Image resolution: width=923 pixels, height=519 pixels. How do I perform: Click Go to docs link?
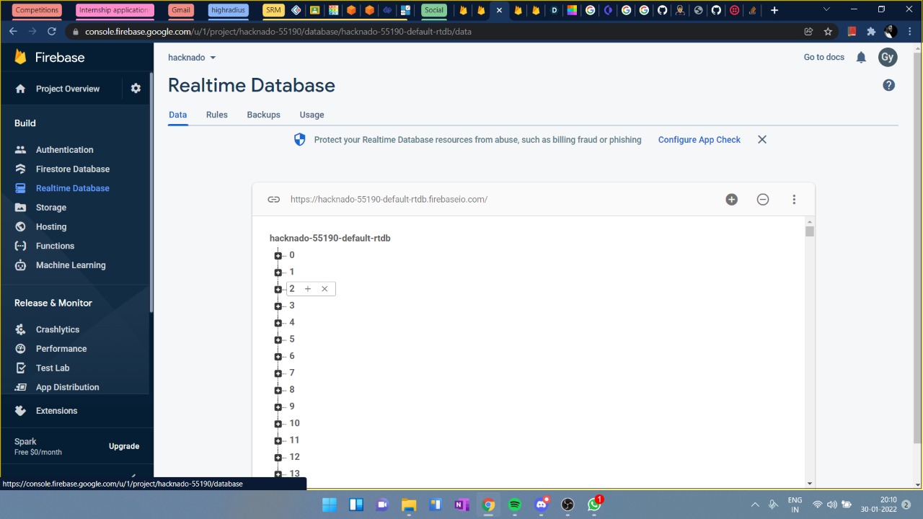tap(823, 57)
